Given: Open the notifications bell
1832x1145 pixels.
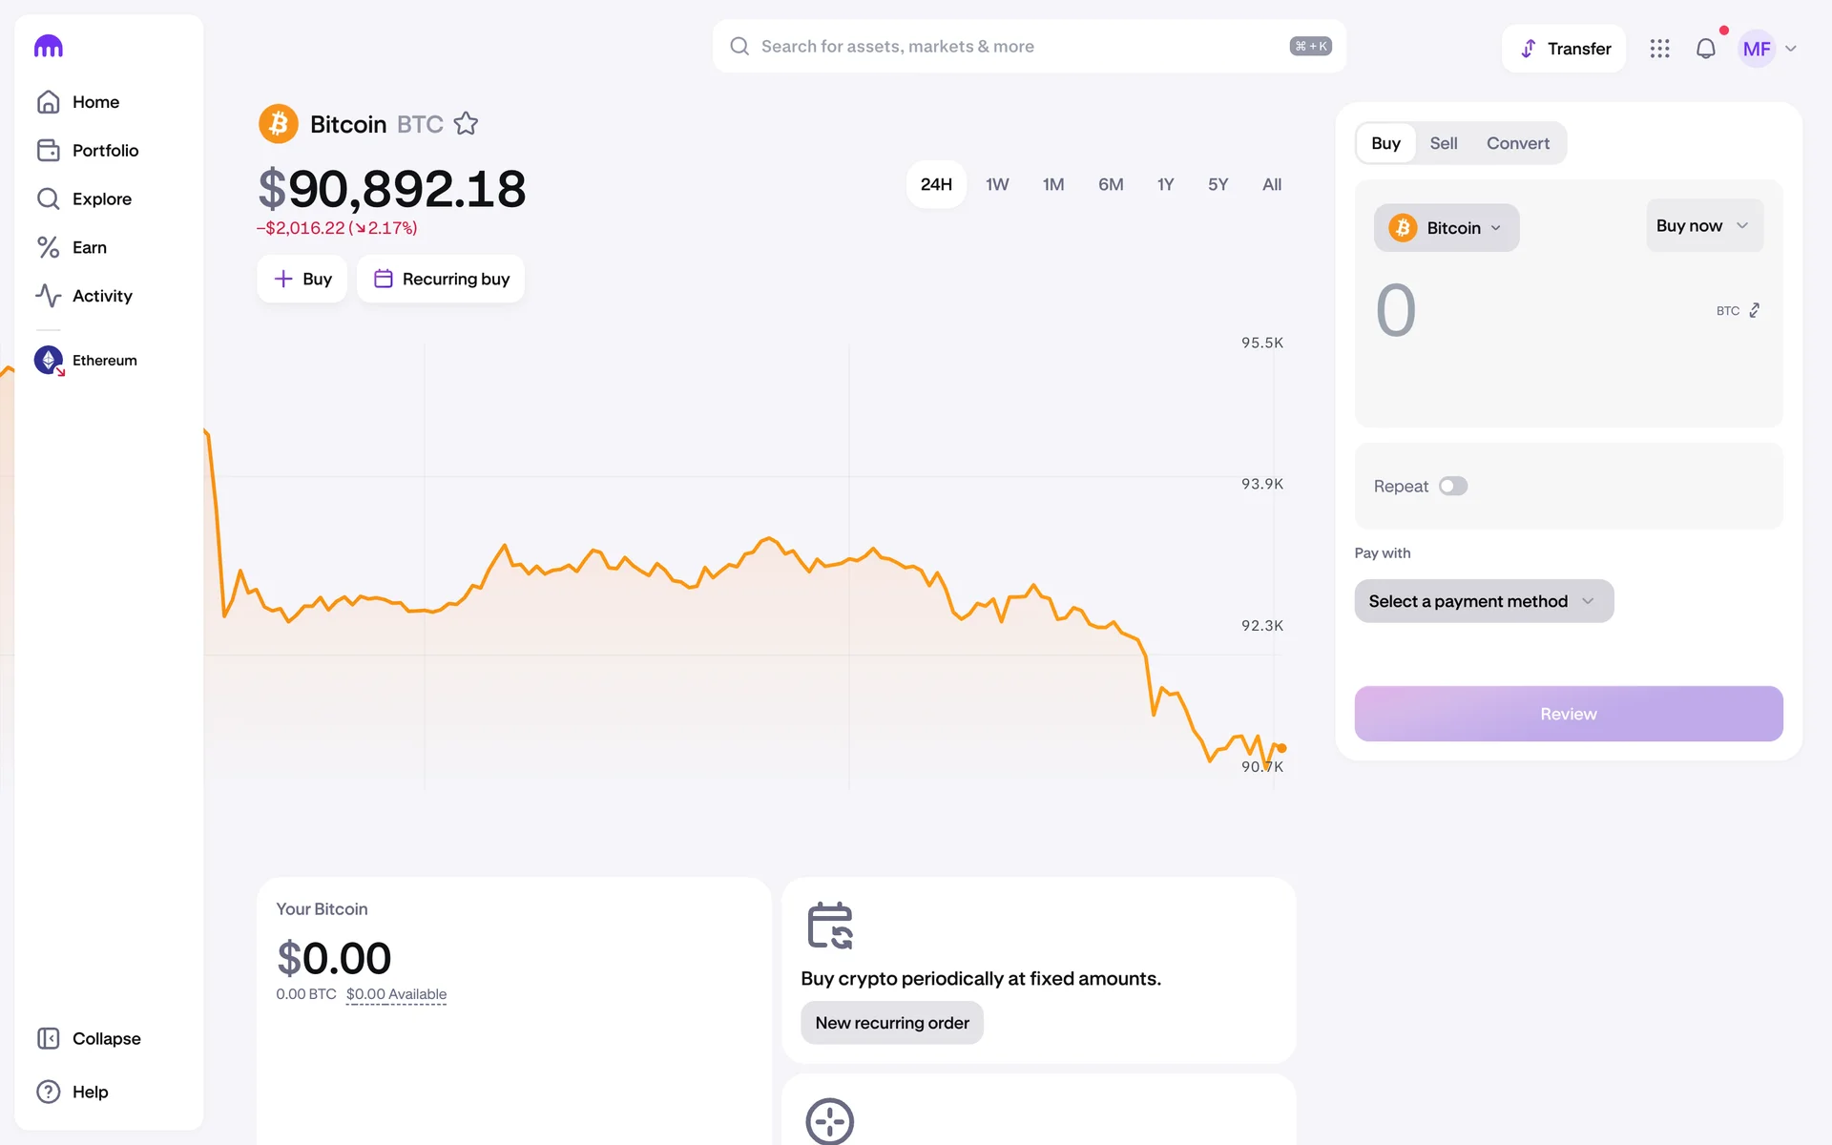Looking at the screenshot, I should [x=1705, y=49].
